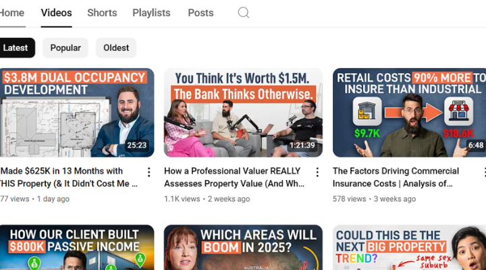Viewport: 486px width, 270px height.
Task: Open The Factors Driving Commercial Insurance title
Action: 396,178
